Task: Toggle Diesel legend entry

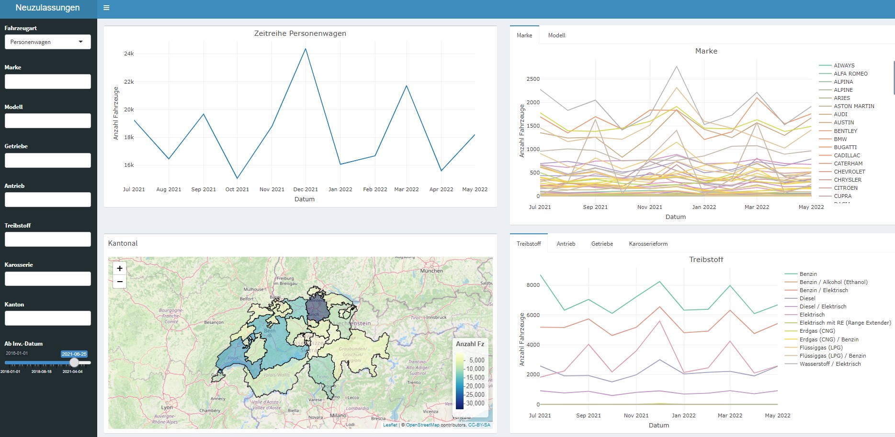Action: tap(807, 298)
